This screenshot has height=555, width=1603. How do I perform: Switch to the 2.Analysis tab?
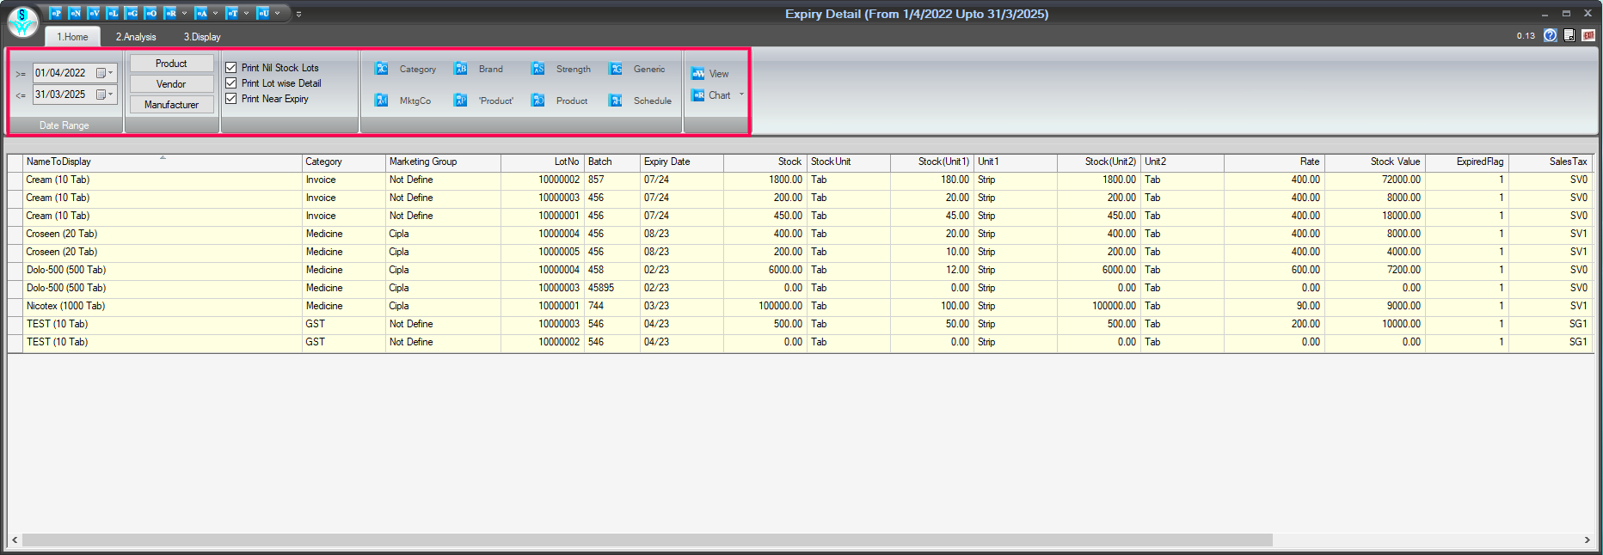click(136, 37)
